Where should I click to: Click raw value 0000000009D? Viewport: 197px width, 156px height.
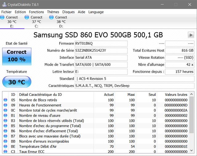[176, 105]
